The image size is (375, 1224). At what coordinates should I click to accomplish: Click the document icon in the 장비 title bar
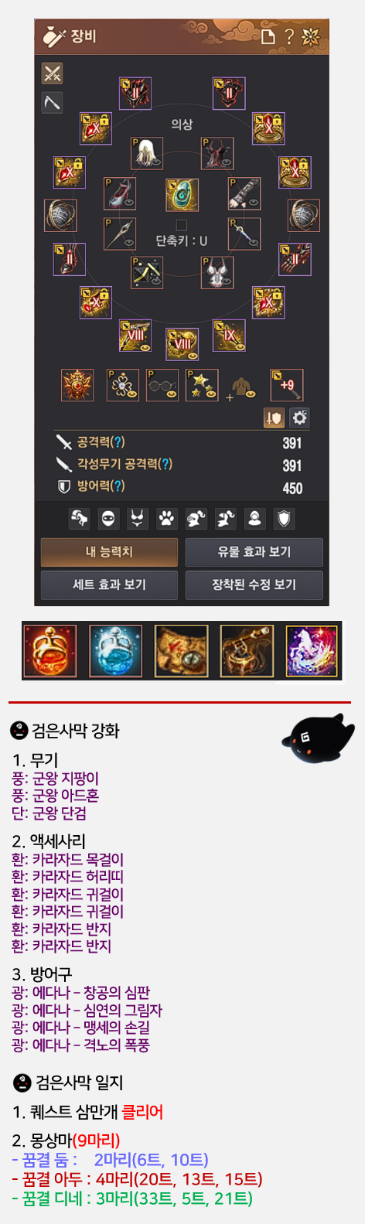[x=268, y=36]
